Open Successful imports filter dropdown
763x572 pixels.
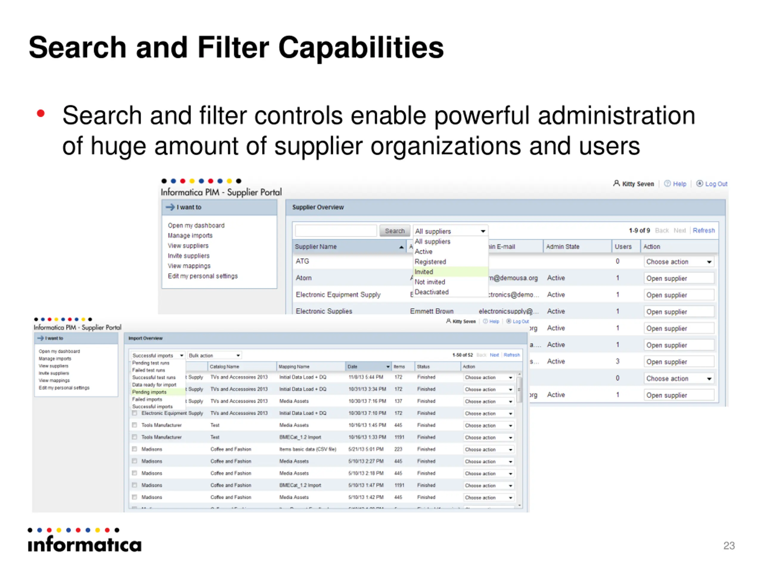click(158, 355)
